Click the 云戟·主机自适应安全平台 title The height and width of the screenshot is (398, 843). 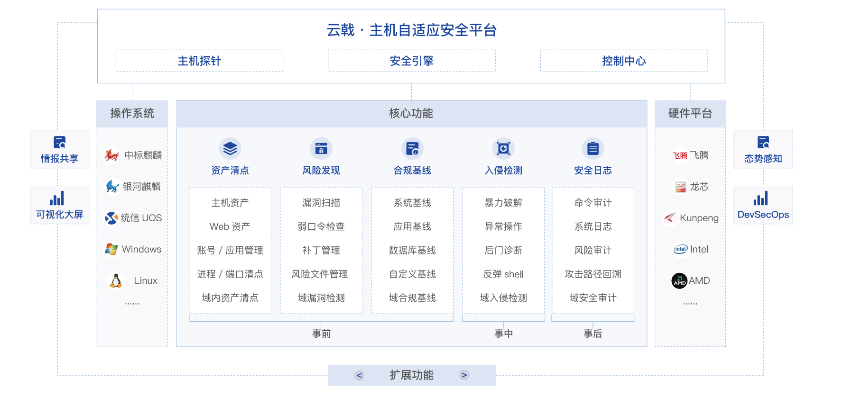412,30
